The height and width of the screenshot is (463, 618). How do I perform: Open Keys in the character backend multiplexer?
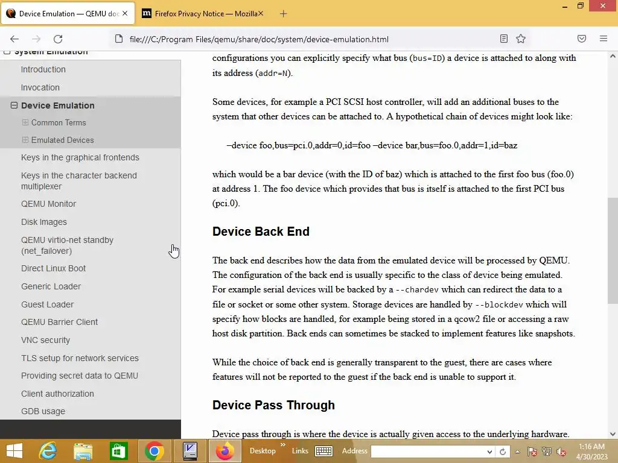tap(79, 181)
